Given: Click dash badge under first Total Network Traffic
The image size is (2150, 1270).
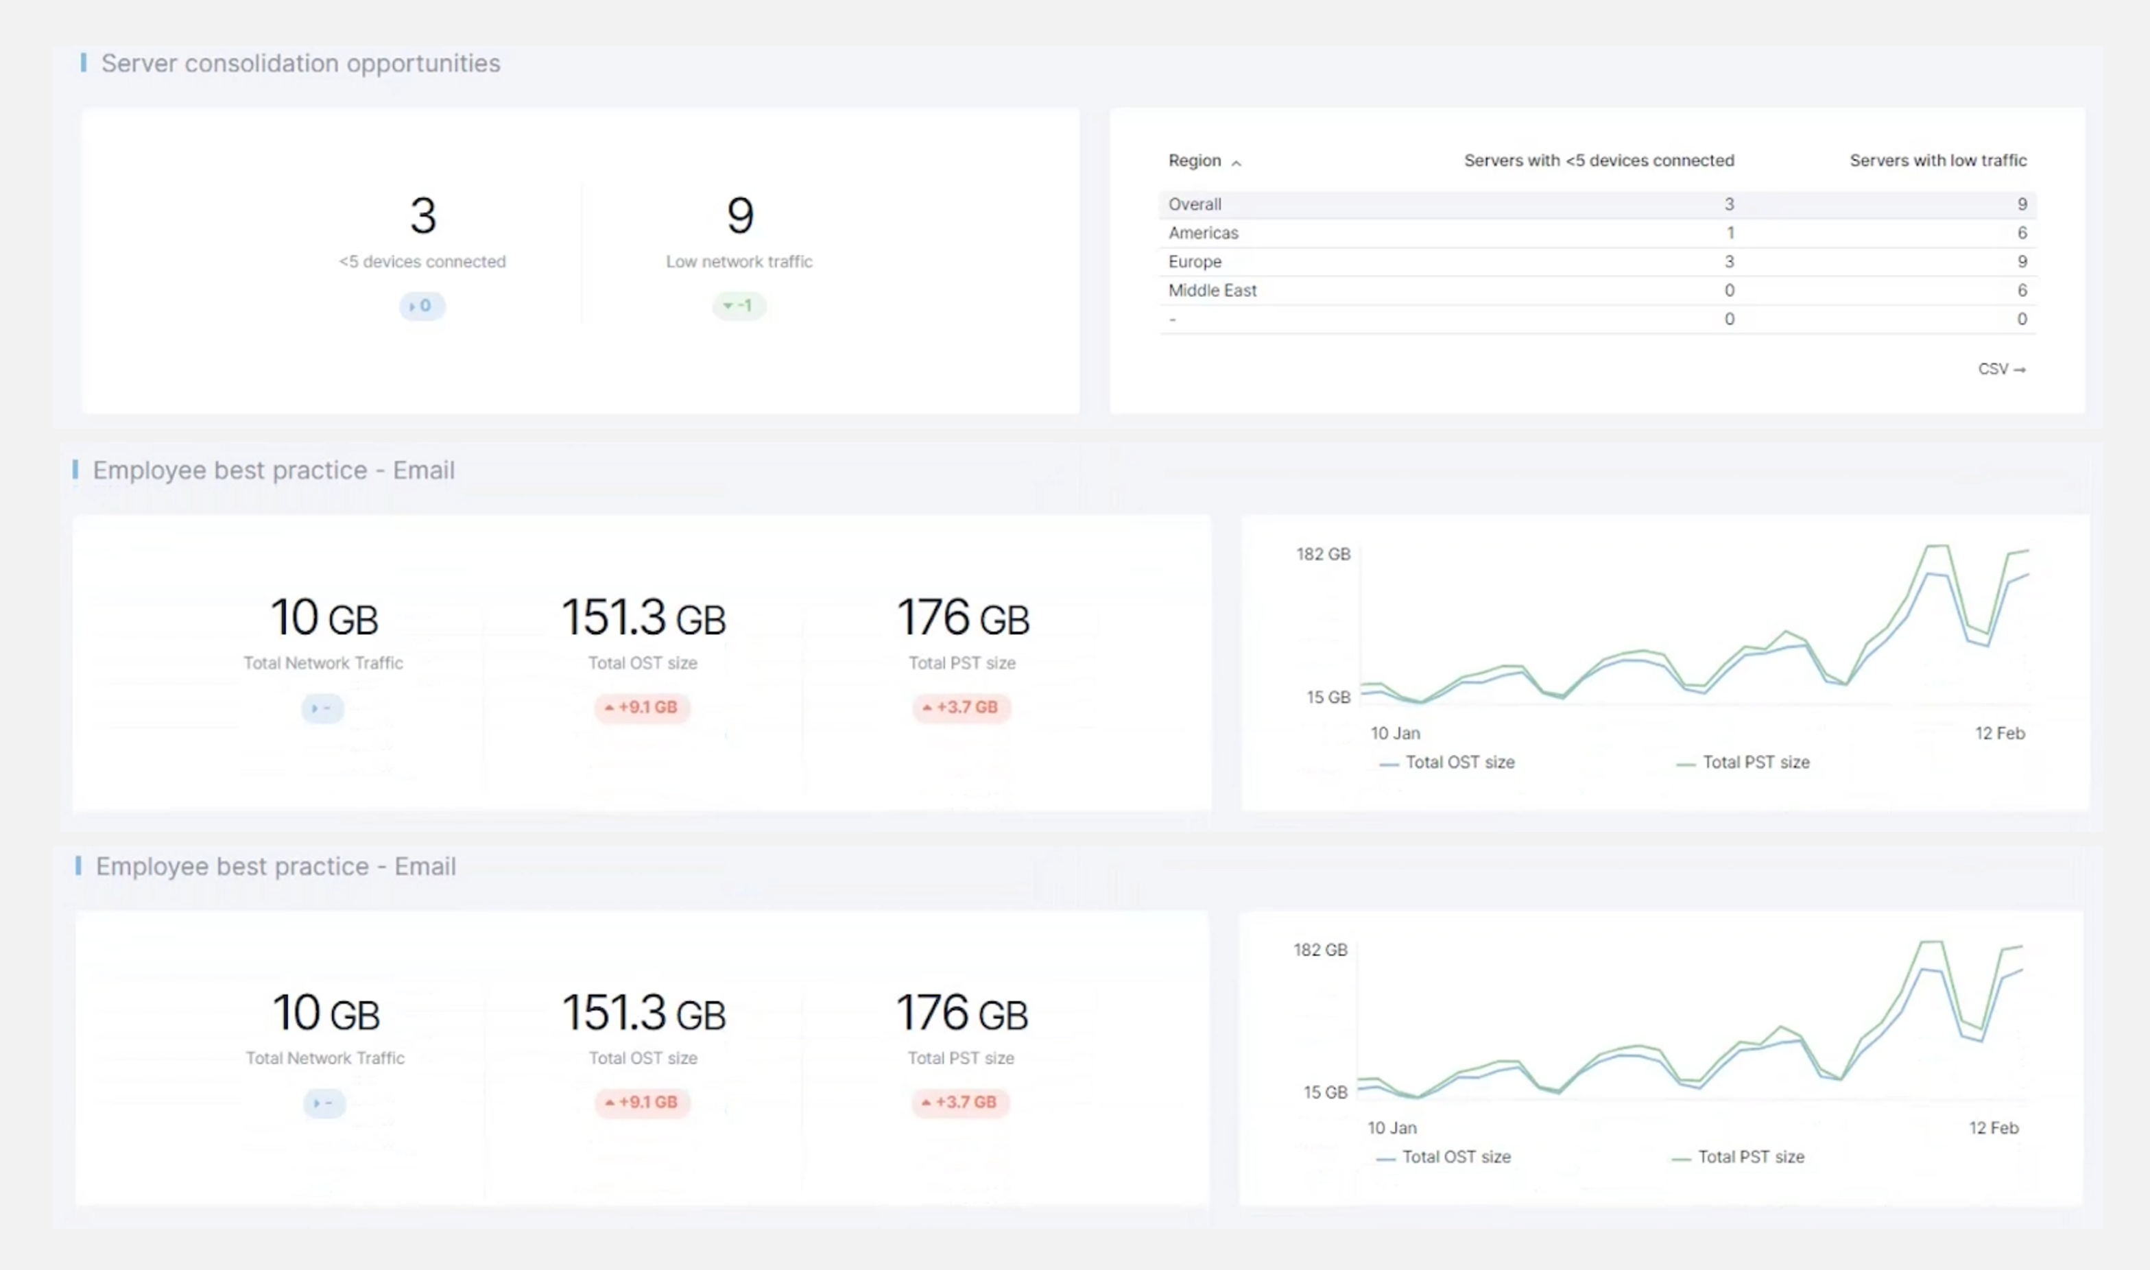Looking at the screenshot, I should pyautogui.click(x=322, y=708).
